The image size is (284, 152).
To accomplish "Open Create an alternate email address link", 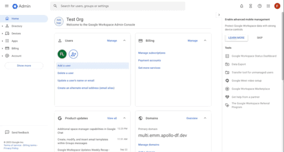I will pos(86,88).
